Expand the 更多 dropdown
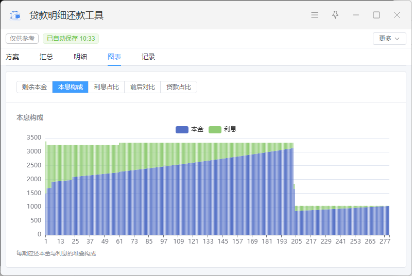The image size is (412, 276). 389,39
